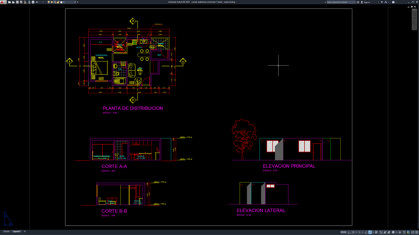
Task: Open the status bar Customization menu button
Action: [x=417, y=232]
